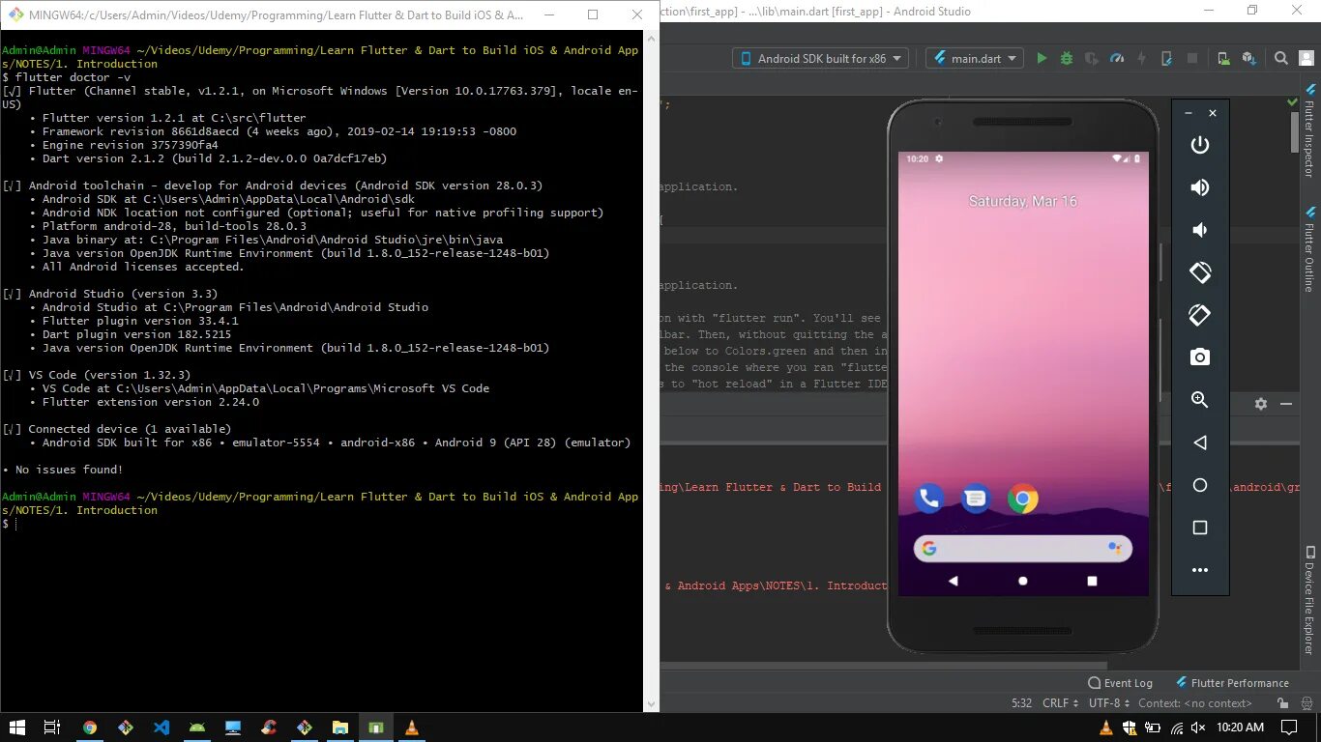Trigger Flutter Hot Reload lightning icon
Viewport: 1321px width, 742px height.
tap(1142, 58)
